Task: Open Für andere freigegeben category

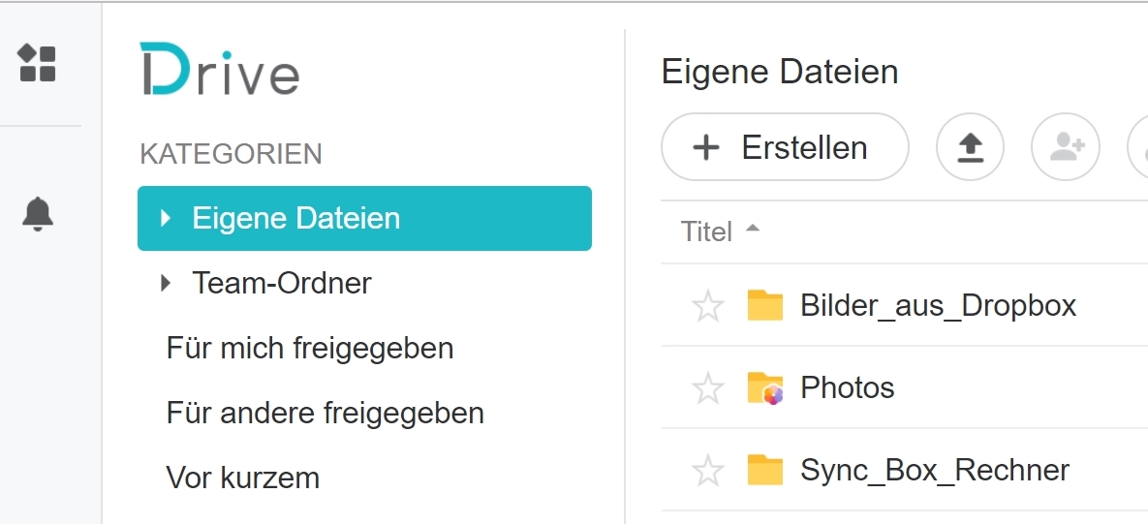Action: [326, 413]
